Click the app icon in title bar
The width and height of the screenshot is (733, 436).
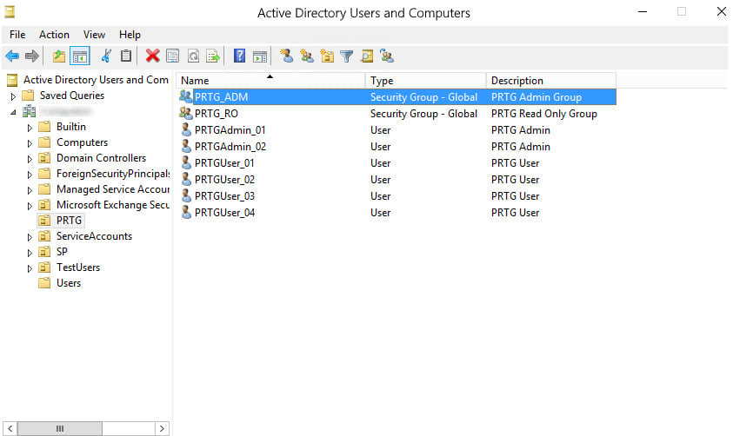point(10,11)
